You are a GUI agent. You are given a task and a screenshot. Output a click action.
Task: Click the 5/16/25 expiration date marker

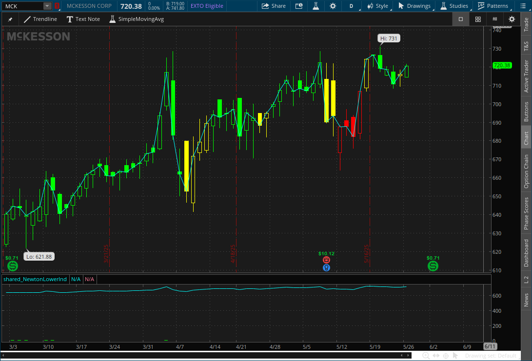coord(367,253)
